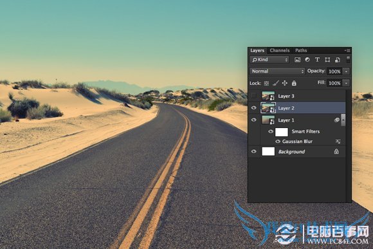
Task: Click the Gaussian Blur filter name
Action: tap(297, 142)
